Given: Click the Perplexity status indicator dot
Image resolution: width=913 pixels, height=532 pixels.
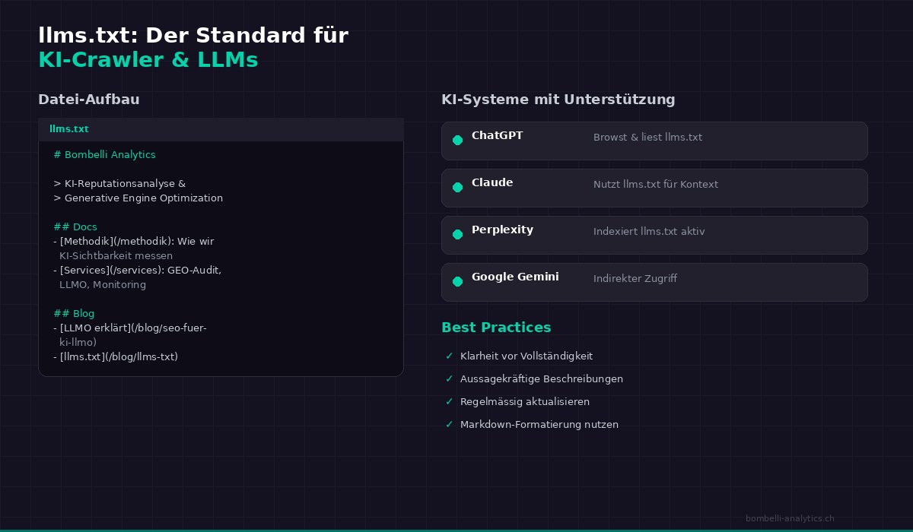Looking at the screenshot, I should click(457, 234).
